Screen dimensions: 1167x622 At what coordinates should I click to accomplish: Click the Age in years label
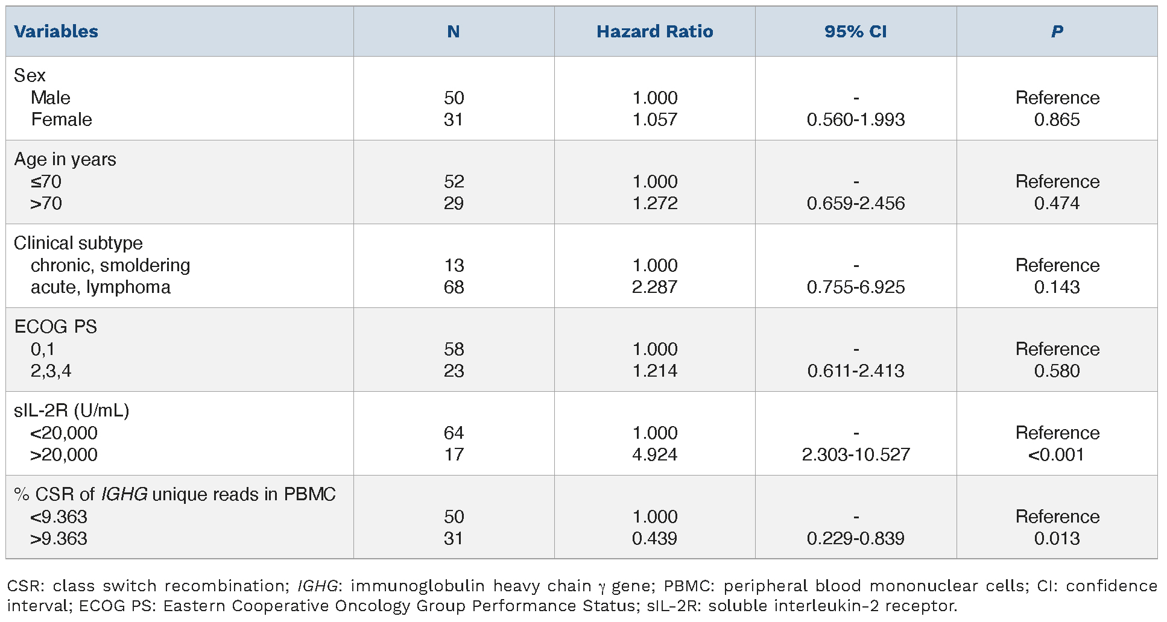[65, 159]
